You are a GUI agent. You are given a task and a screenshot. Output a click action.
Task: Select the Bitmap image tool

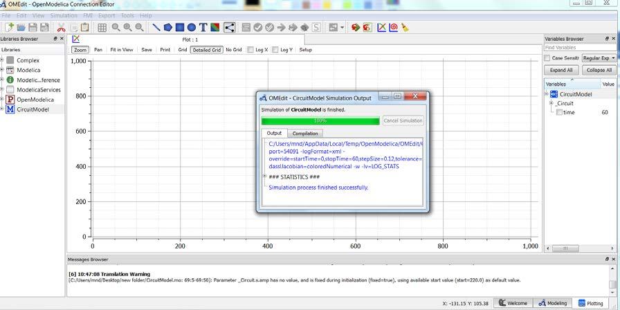click(215, 28)
